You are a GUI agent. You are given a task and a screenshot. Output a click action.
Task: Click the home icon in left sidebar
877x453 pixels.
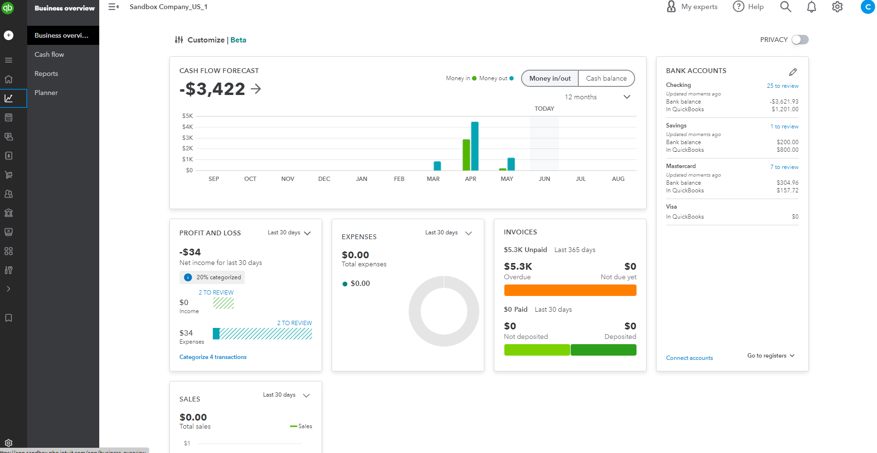[x=9, y=79]
